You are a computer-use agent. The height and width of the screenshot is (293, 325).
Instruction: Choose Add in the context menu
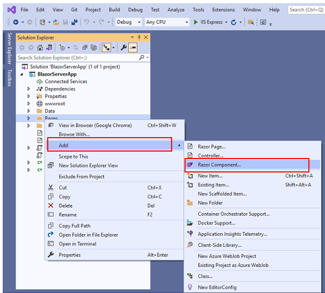pos(114,145)
